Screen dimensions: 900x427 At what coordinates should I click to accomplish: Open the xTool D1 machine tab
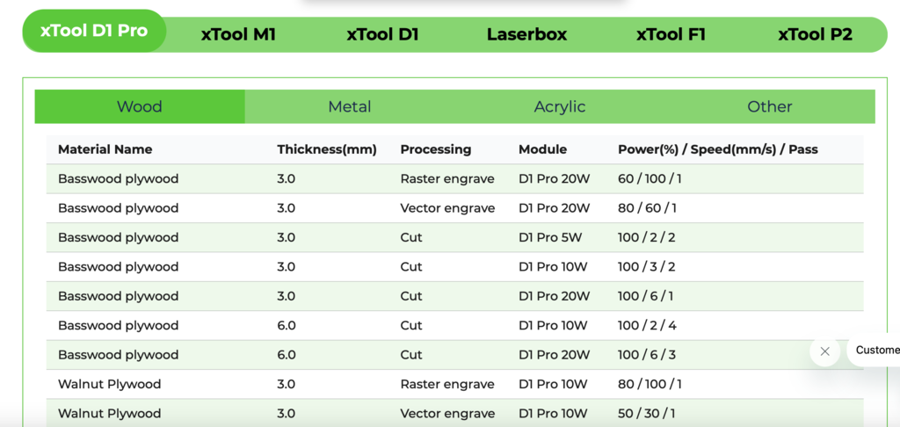[x=382, y=34]
